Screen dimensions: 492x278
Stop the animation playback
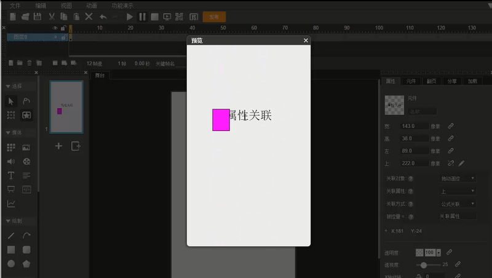coord(154,17)
